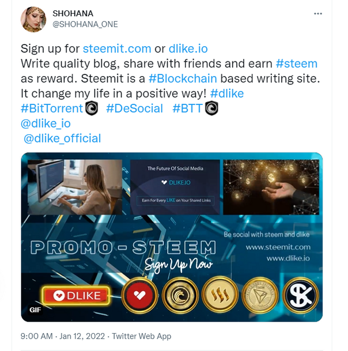Open the #steem hashtag

pyautogui.click(x=297, y=64)
